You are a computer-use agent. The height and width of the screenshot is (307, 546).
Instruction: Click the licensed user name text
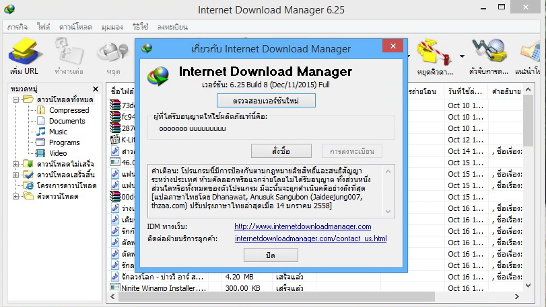click(193, 128)
